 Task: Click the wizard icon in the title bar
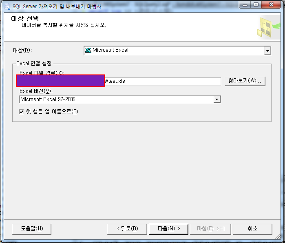(7, 7)
